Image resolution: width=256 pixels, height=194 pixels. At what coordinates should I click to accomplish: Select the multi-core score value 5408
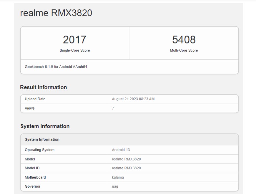(x=184, y=39)
